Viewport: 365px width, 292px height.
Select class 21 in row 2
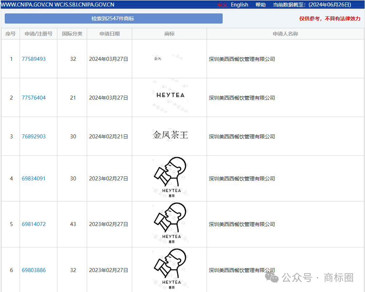click(x=73, y=98)
